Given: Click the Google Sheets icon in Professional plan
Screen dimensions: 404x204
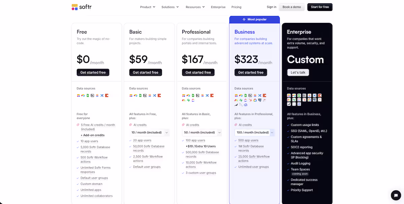Looking at the screenshot, I should pos(193,95).
